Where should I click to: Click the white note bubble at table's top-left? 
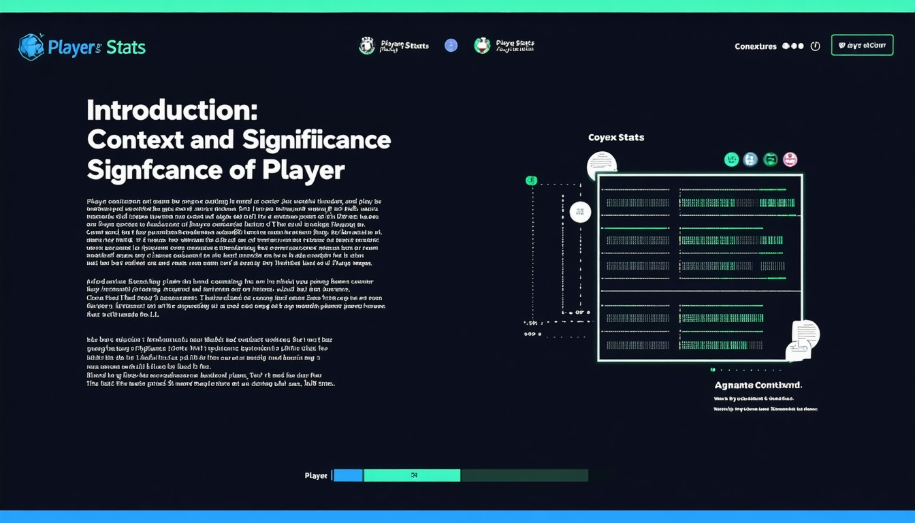tap(602, 165)
